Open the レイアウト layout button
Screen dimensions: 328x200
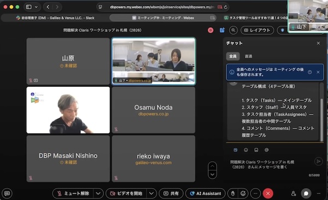[x=257, y=30]
